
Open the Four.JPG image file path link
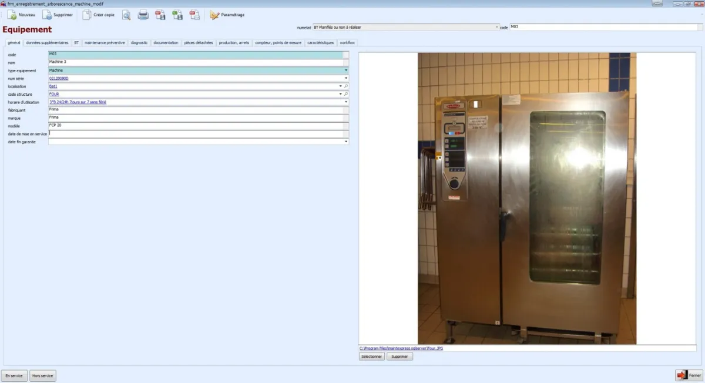pyautogui.click(x=401, y=348)
